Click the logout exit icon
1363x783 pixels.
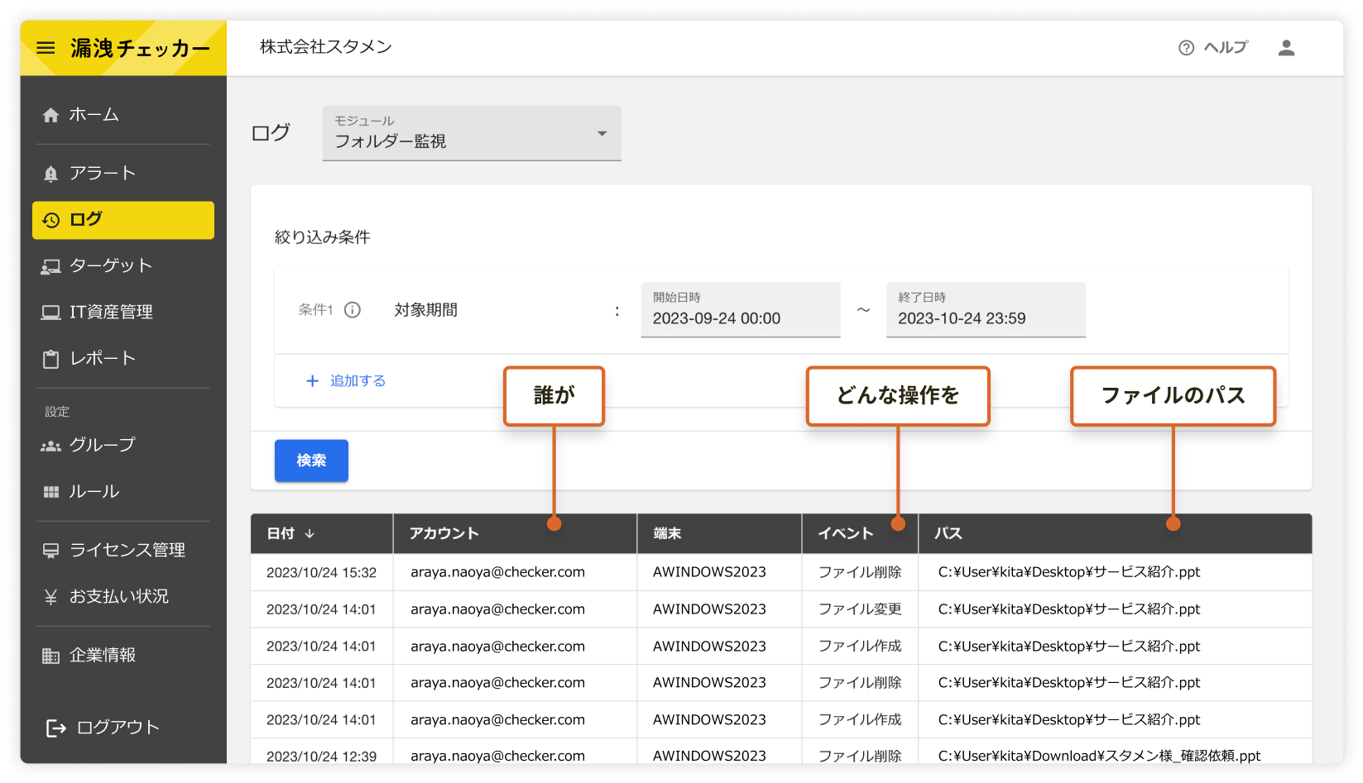(x=55, y=728)
